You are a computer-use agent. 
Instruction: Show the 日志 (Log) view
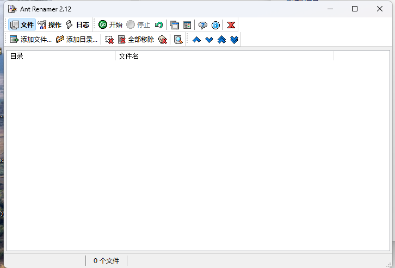pyautogui.click(x=77, y=24)
